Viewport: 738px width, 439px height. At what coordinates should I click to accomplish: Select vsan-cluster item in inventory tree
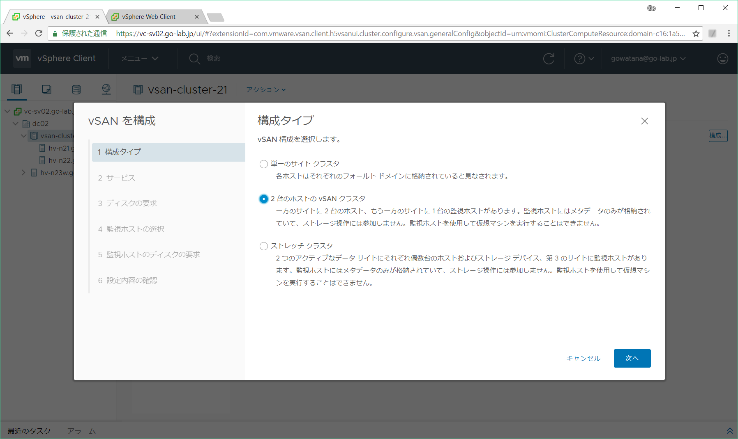click(x=57, y=136)
